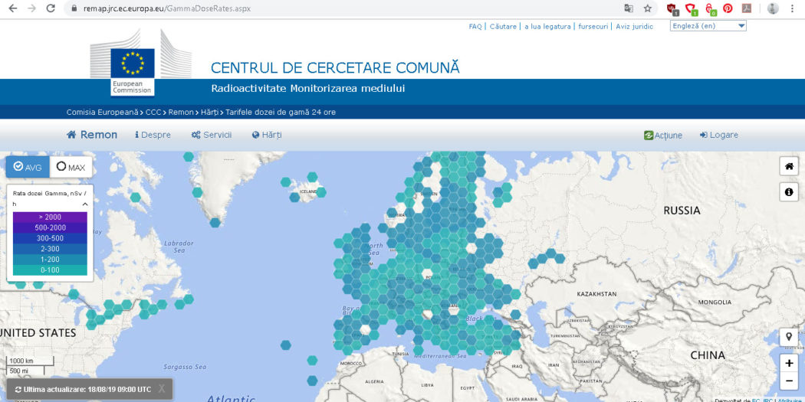Open the Hărți menu
Viewport: 805px width, 402px height.
267,135
